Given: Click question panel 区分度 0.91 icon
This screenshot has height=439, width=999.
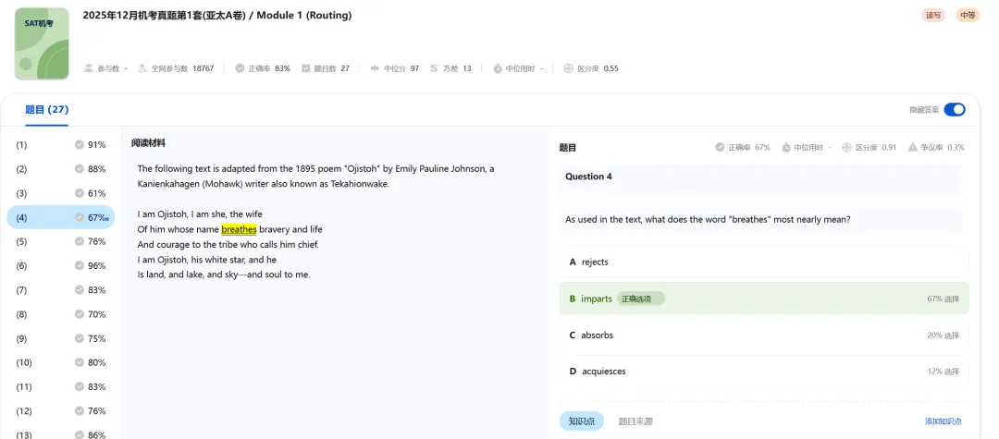Looking at the screenshot, I should [847, 147].
